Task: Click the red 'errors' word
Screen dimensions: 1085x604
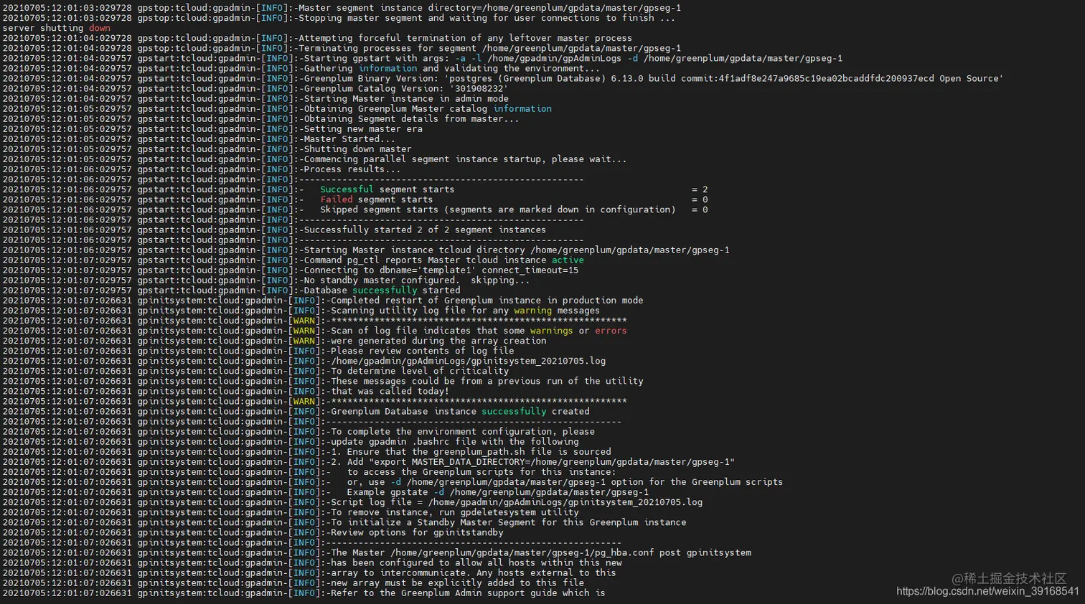Action: [x=611, y=331]
